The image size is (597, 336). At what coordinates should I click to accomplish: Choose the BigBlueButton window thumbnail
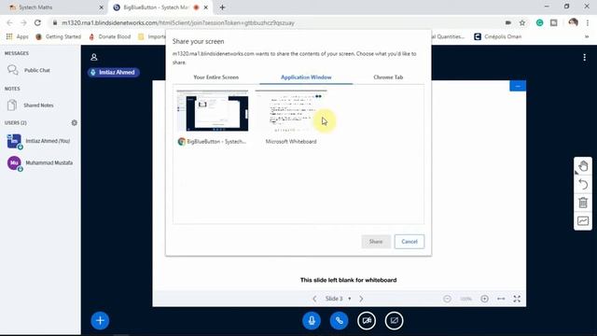(x=213, y=118)
